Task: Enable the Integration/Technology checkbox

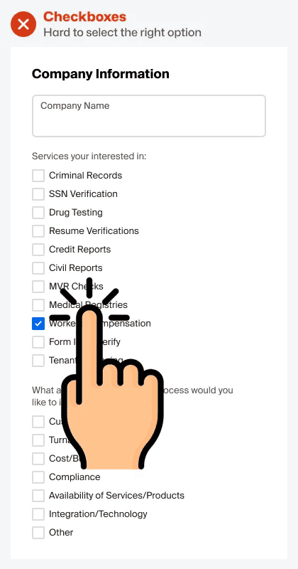Action: pos(38,514)
